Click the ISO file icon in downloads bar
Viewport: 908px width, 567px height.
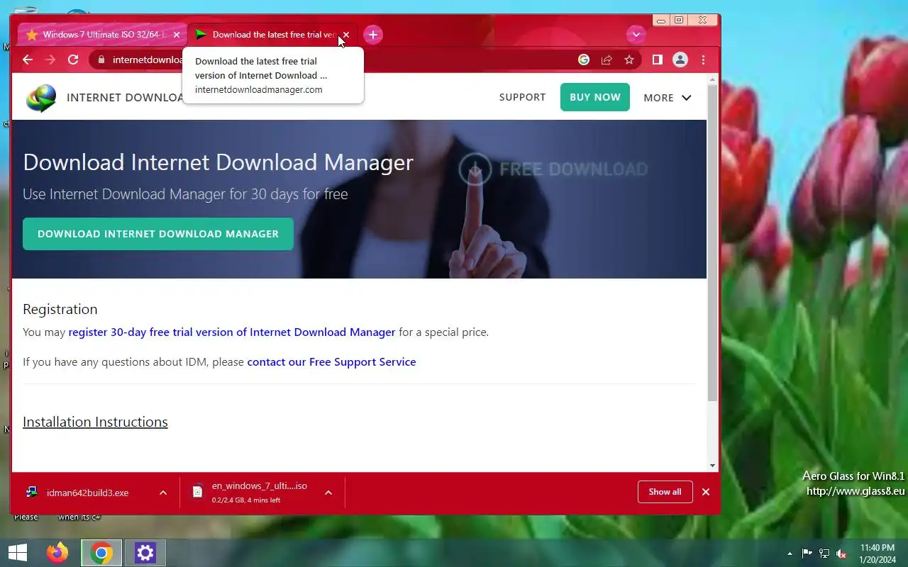click(x=198, y=492)
